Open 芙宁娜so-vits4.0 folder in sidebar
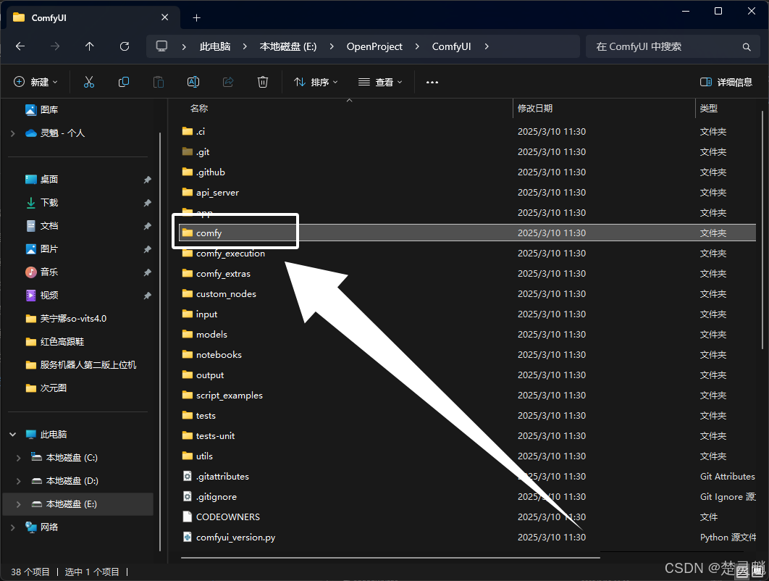 (66, 319)
